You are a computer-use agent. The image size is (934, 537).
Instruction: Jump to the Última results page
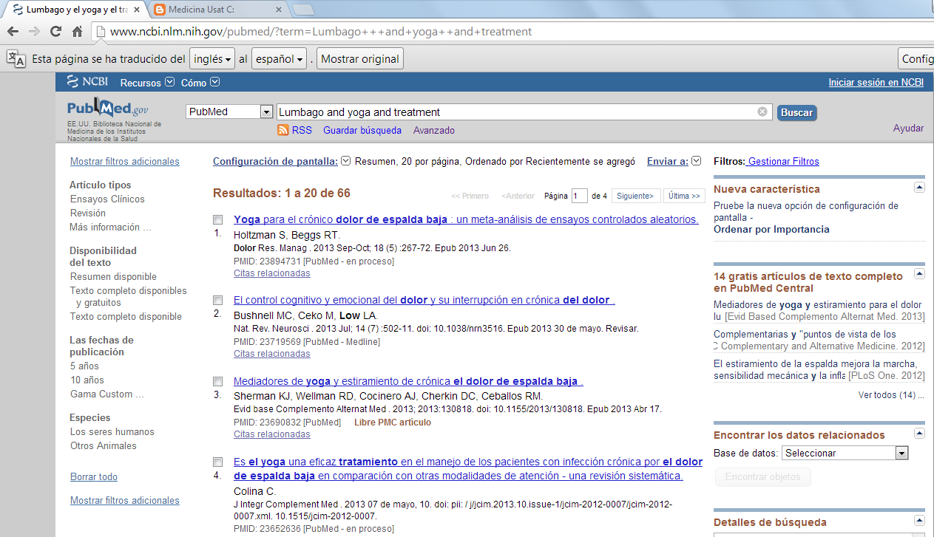pos(684,196)
